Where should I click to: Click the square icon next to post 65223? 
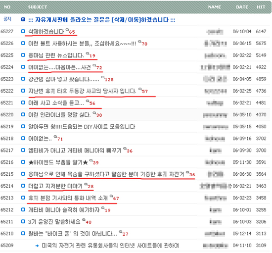tap(23, 79)
